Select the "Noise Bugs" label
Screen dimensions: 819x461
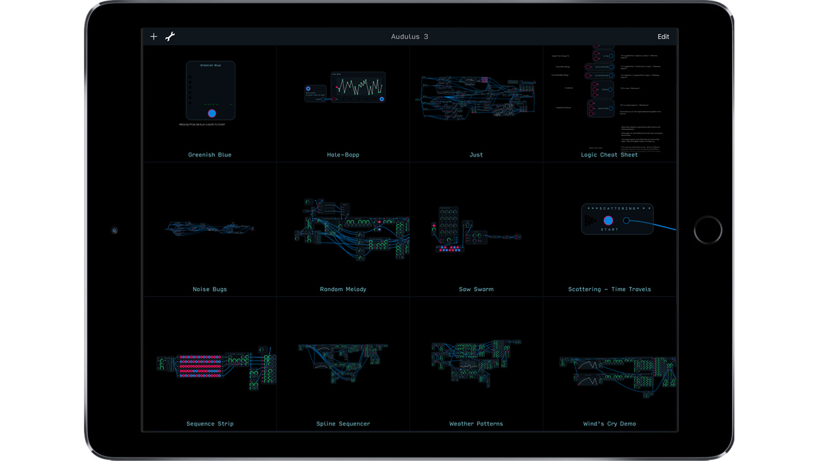pyautogui.click(x=210, y=290)
